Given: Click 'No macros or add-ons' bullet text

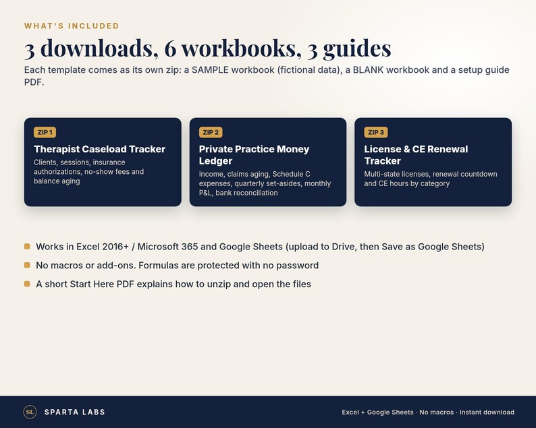Looking at the screenshot, I should [x=177, y=266].
